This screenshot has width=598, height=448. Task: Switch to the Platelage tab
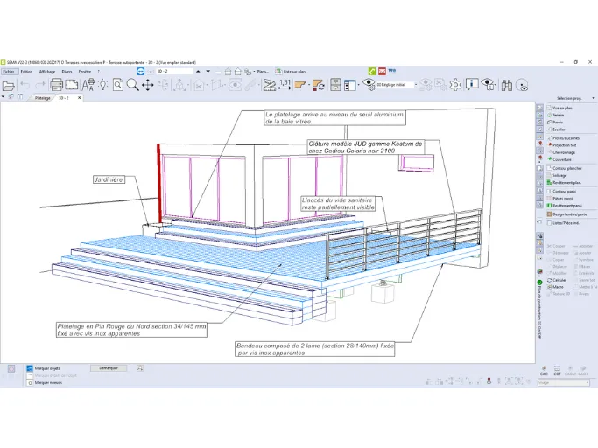tap(42, 98)
